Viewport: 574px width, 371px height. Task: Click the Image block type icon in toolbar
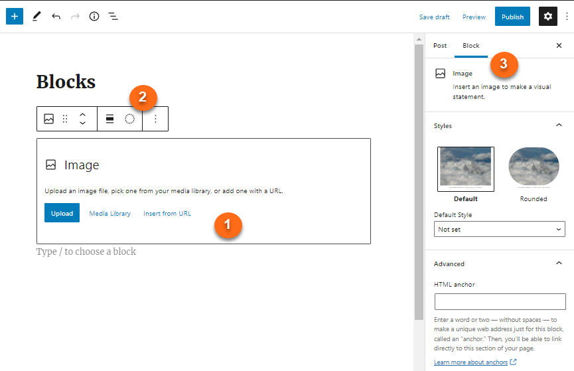[48, 119]
